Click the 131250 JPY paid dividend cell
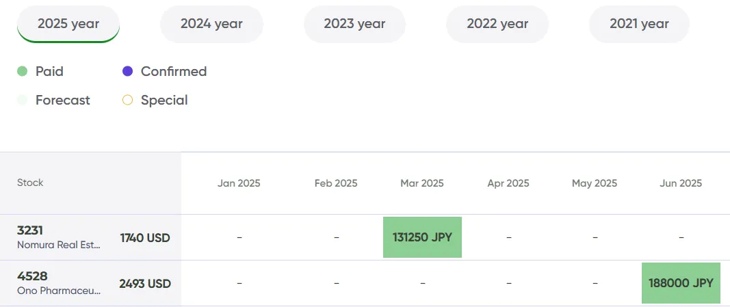The width and height of the screenshot is (730, 307). coord(422,237)
